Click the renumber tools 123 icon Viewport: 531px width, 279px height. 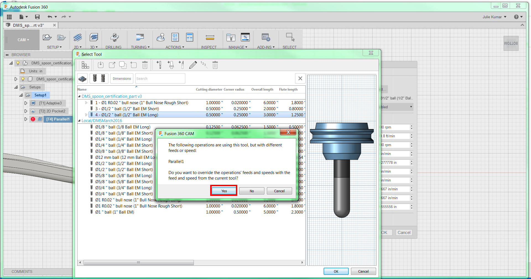click(x=204, y=65)
